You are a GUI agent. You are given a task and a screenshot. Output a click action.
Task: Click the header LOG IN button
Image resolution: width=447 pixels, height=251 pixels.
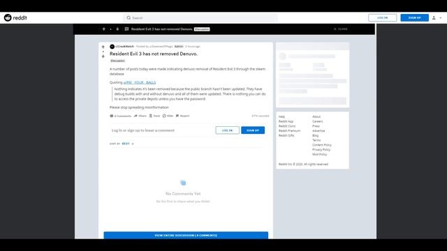point(382,17)
